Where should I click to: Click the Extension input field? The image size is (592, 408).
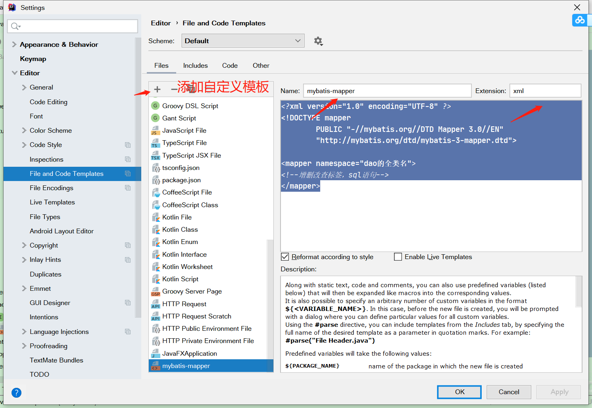click(545, 91)
